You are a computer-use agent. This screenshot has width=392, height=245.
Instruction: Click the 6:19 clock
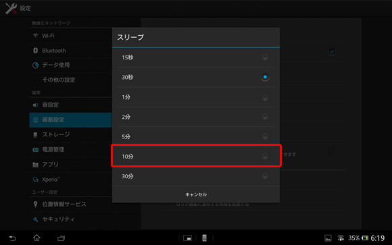(x=378, y=238)
